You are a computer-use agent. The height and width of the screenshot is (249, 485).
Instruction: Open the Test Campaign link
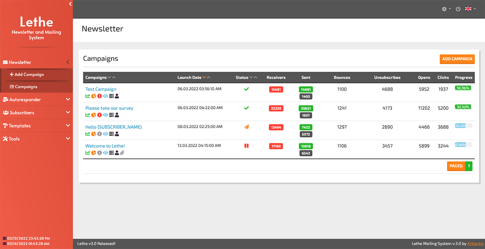(101, 89)
